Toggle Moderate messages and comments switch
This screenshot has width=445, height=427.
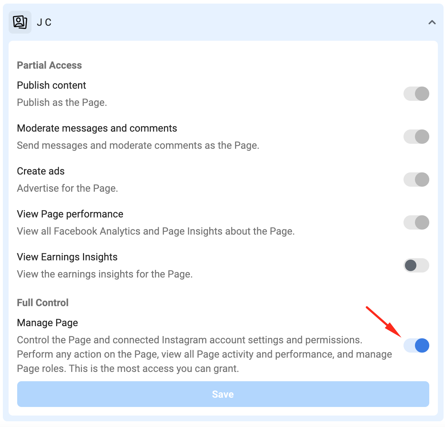(416, 137)
